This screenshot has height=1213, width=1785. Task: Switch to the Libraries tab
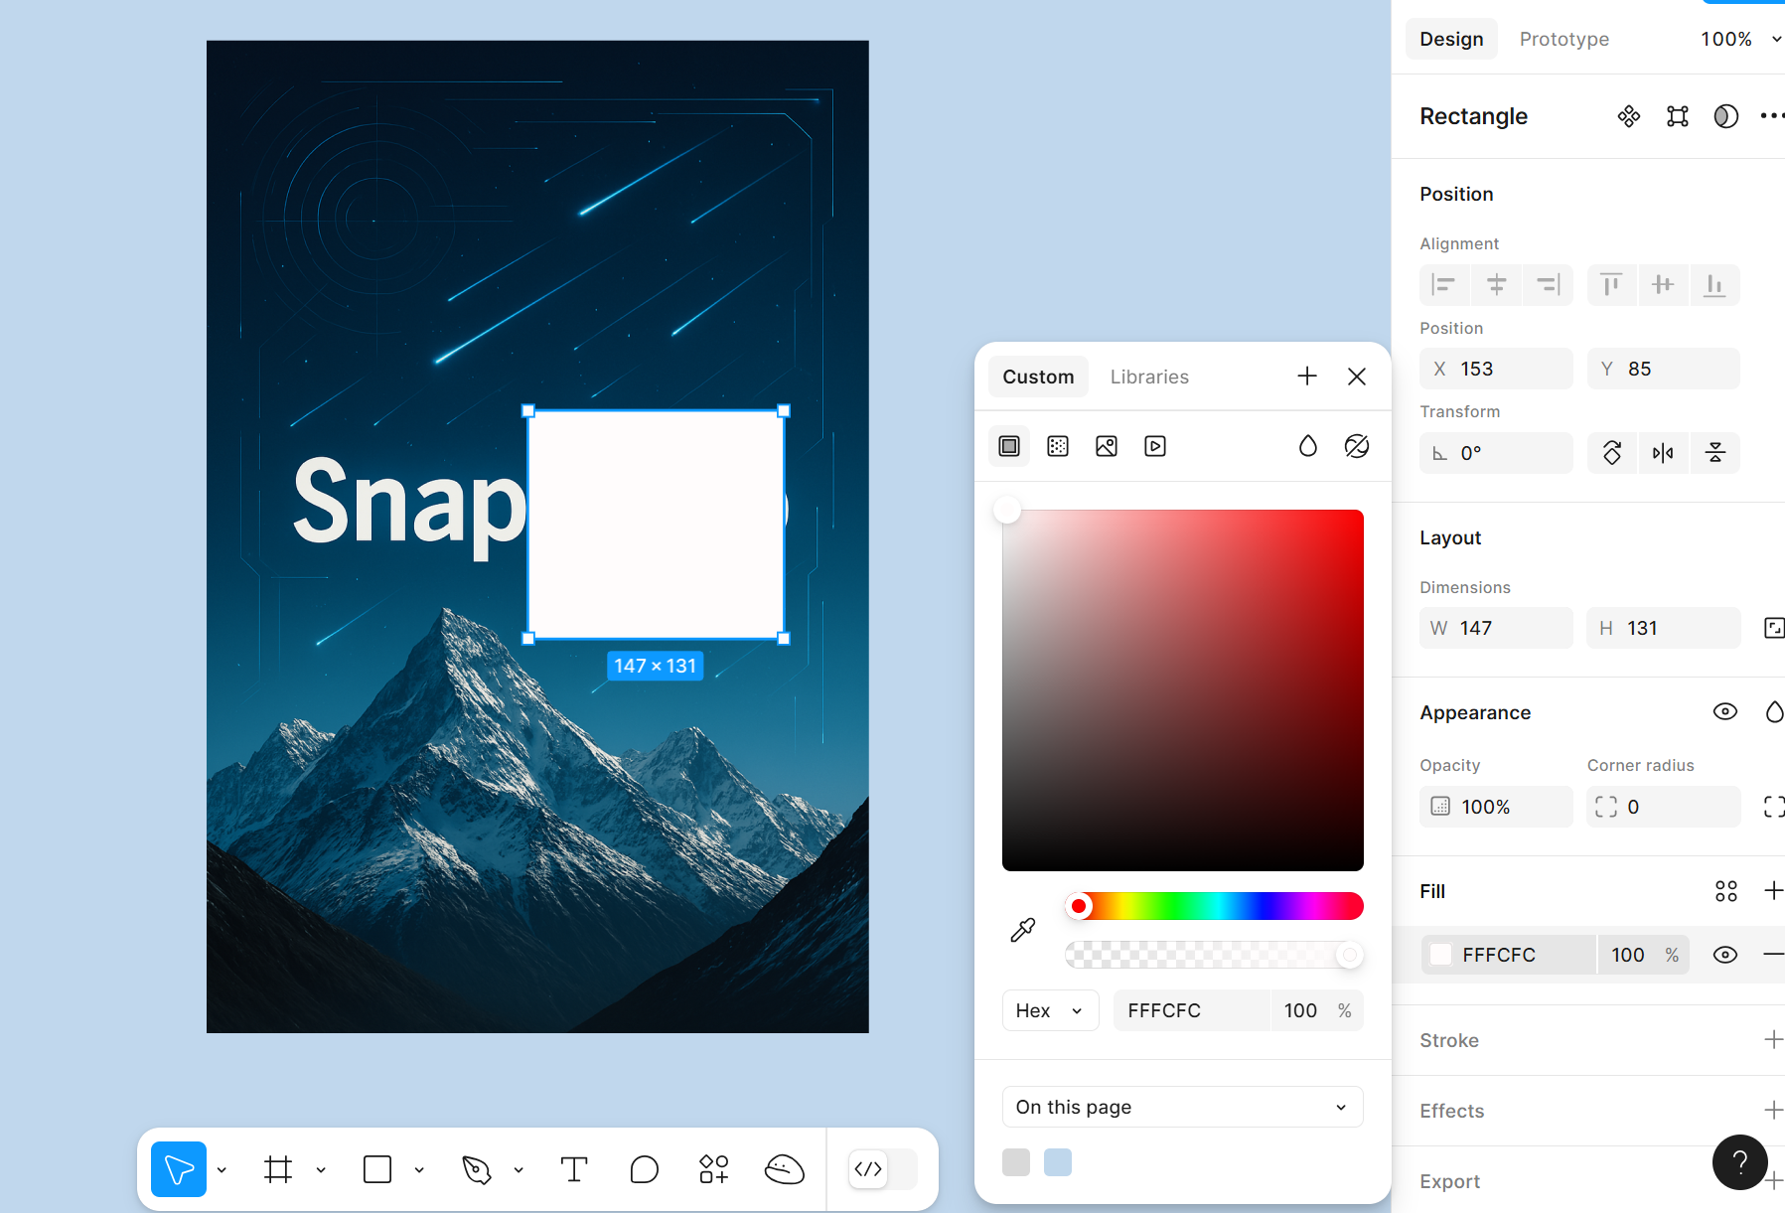pos(1149,377)
